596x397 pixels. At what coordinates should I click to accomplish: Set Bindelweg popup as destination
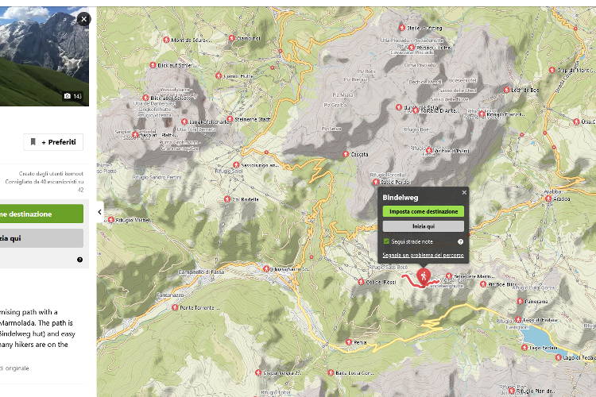(423, 211)
